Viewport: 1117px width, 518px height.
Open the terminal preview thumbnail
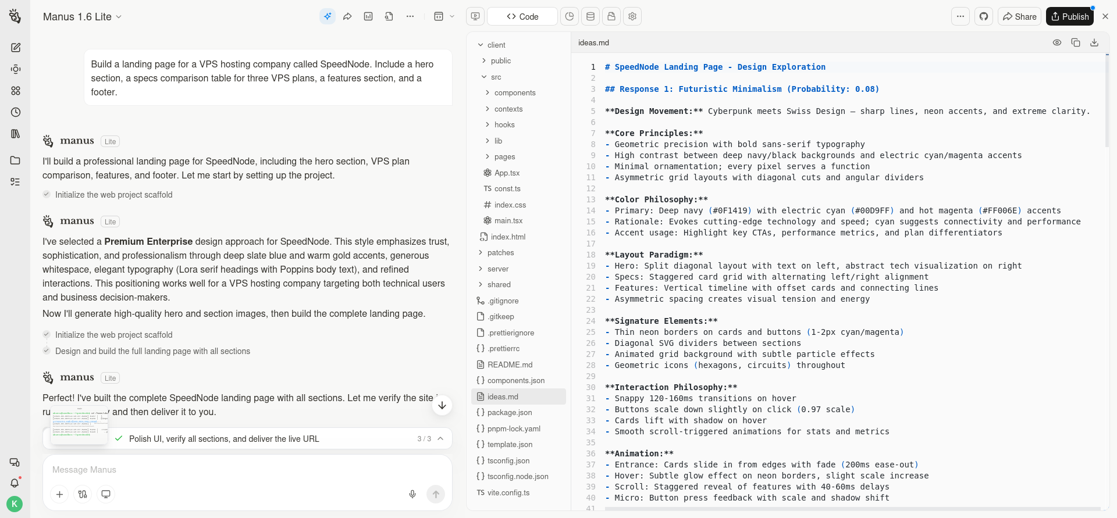click(79, 426)
